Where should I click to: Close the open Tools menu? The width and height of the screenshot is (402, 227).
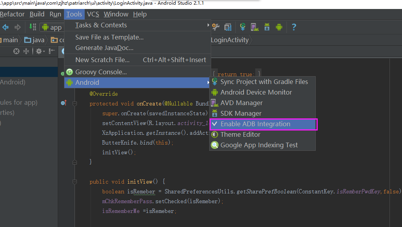tap(74, 14)
